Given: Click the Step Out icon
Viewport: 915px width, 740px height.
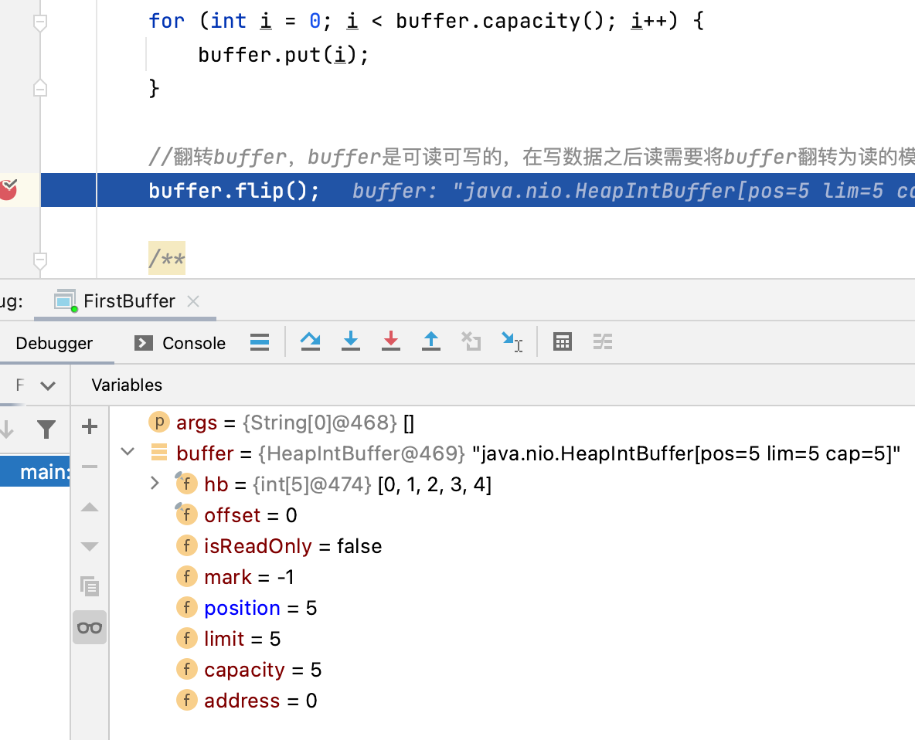Looking at the screenshot, I should (x=430, y=341).
